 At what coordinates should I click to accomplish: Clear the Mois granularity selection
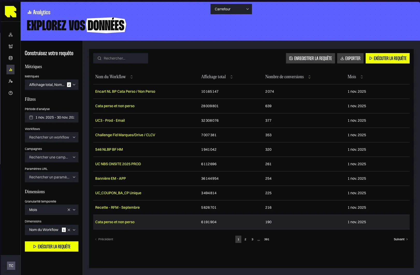point(69,210)
